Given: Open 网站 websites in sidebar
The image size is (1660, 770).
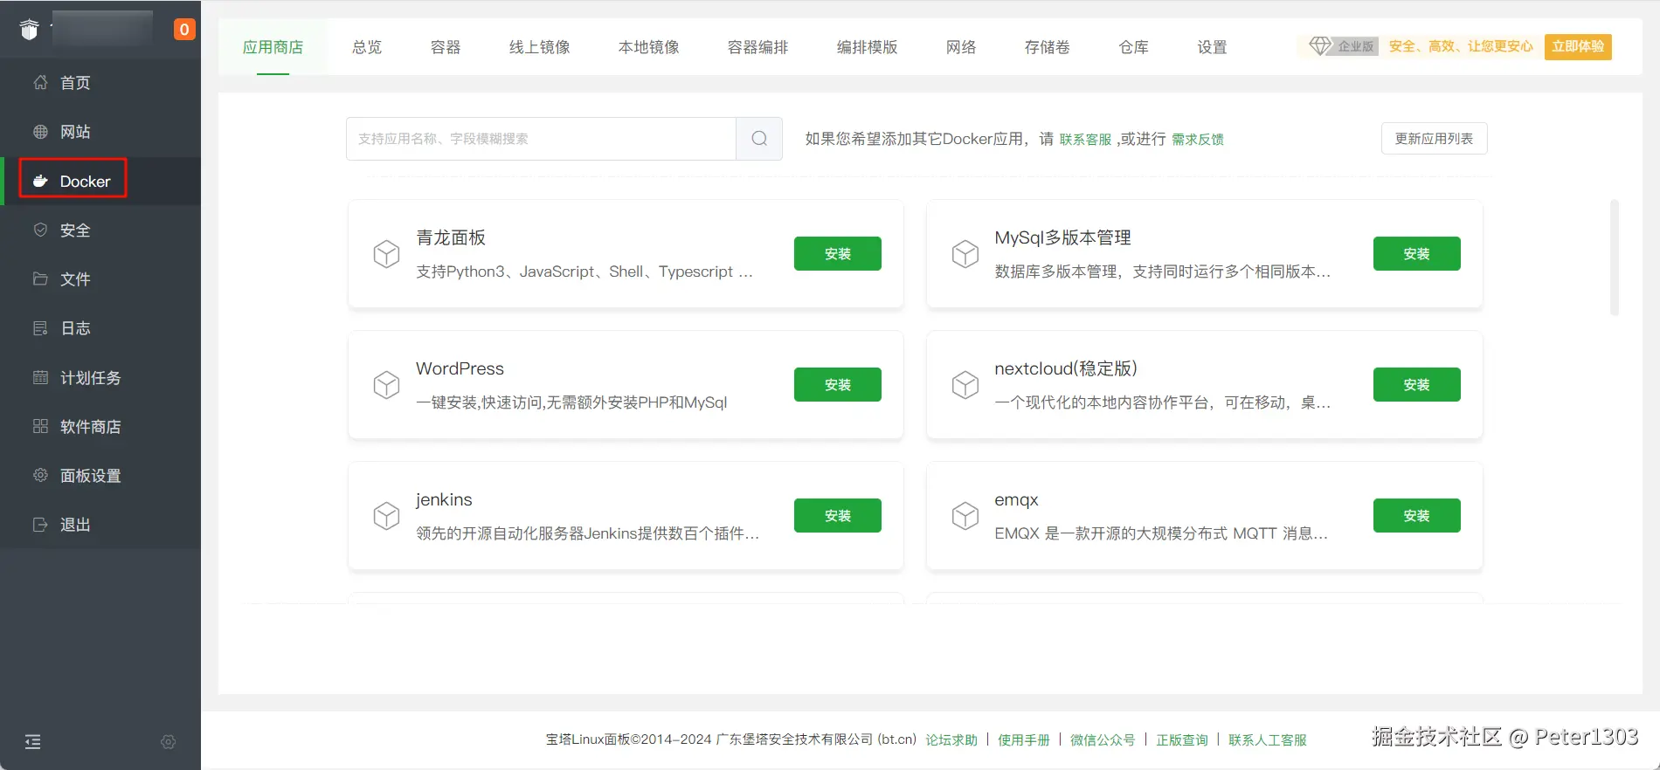Looking at the screenshot, I should (x=100, y=132).
